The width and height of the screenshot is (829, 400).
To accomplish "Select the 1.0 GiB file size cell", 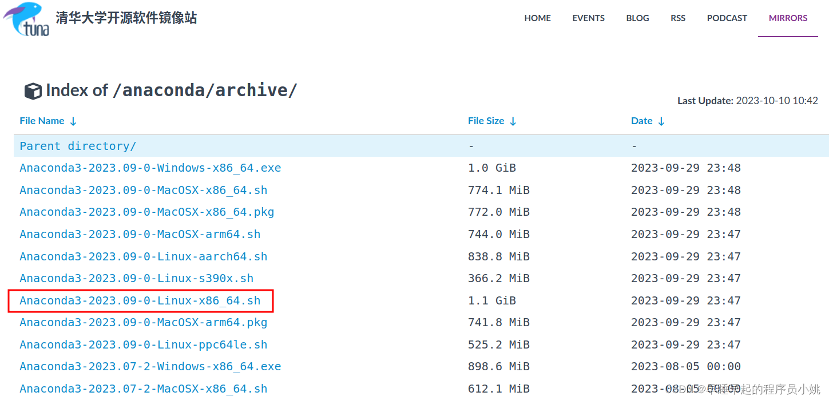I will [x=492, y=168].
